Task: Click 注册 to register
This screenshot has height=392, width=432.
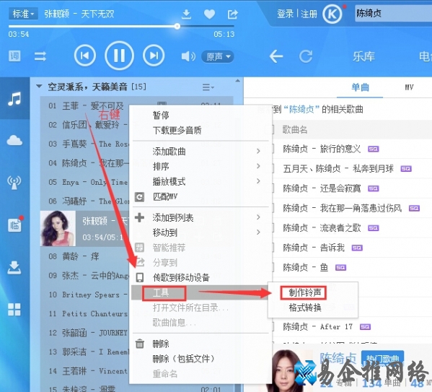Action: (x=309, y=14)
